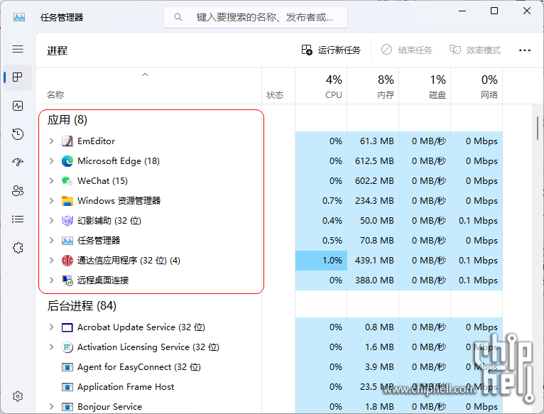544x414 pixels.
Task: Click the search box in title bar
Action: pyautogui.click(x=256, y=17)
